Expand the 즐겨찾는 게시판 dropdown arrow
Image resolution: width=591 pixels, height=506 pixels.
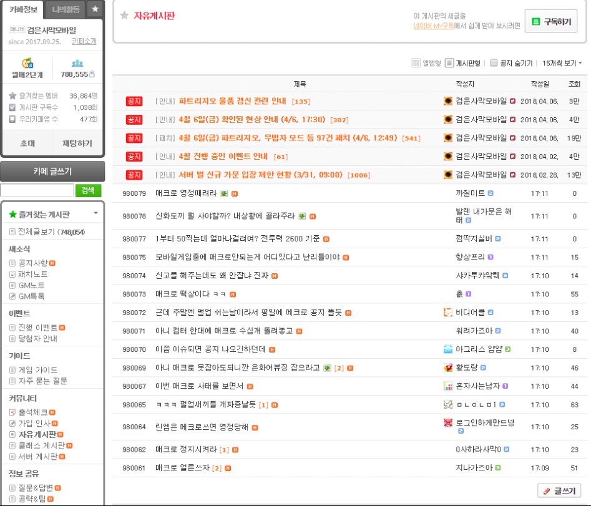pos(95,213)
